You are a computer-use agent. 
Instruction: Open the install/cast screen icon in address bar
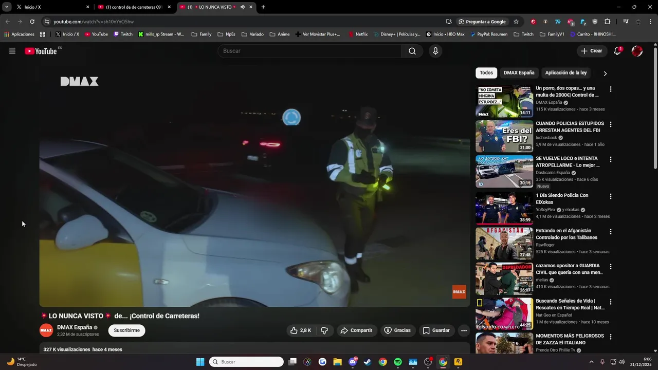coord(449,22)
